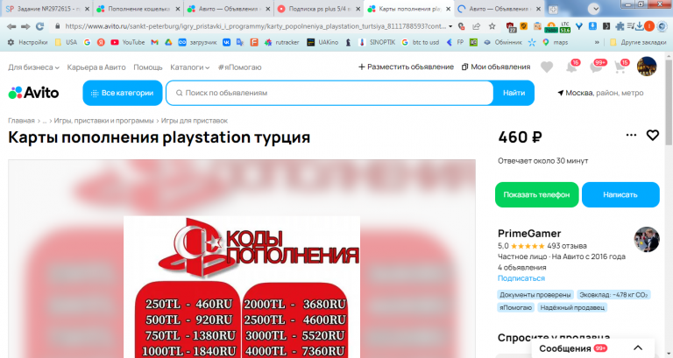Click the Написать button
Screen dimensions: 673x358
click(620, 194)
